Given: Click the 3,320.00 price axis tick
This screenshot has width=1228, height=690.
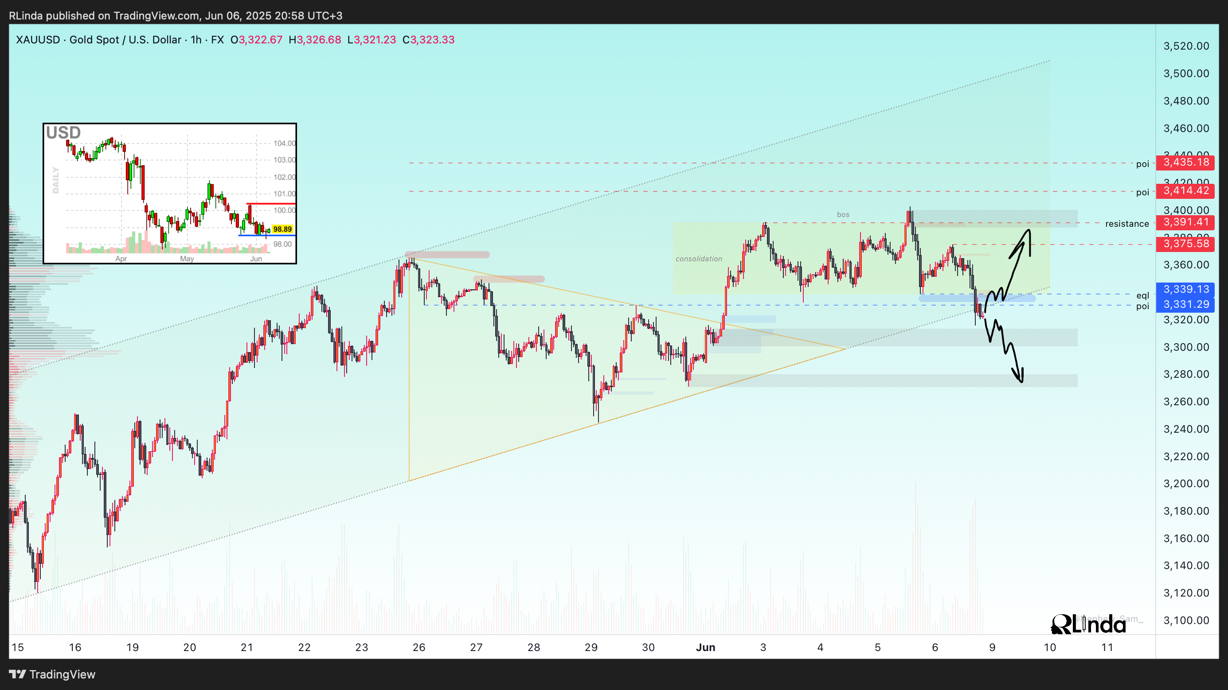Looking at the screenshot, I should click(x=1186, y=320).
